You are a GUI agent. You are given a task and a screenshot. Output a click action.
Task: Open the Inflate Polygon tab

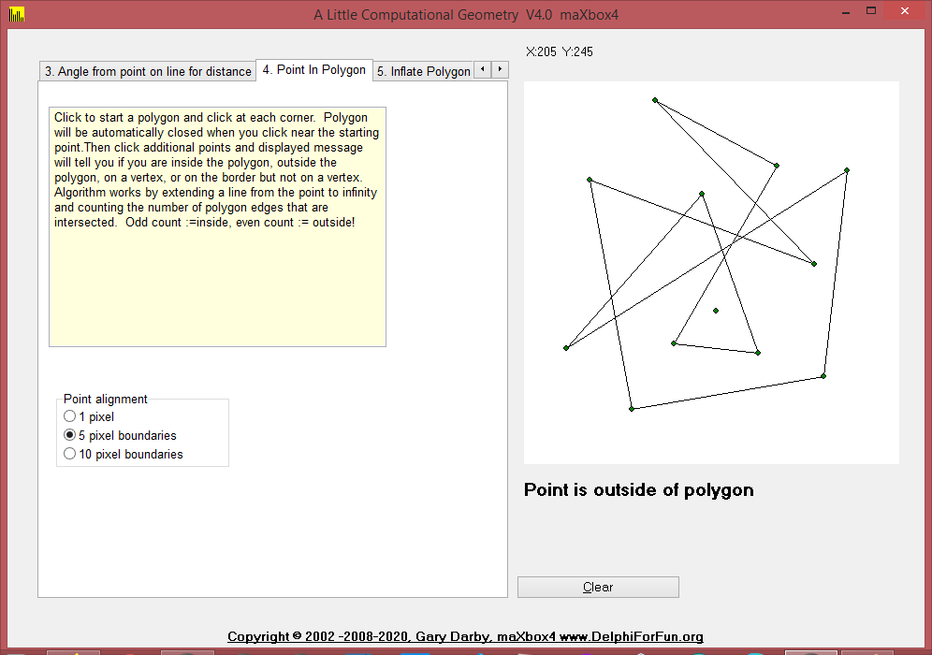point(423,71)
